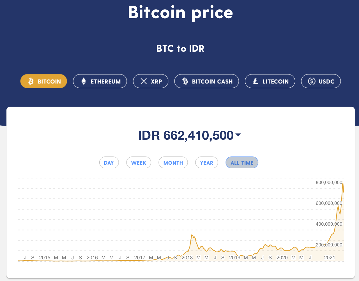Screen dimensions: 359x281
Task: Click the Bitcoin Cash tilted-B icon
Action: (x=185, y=81)
